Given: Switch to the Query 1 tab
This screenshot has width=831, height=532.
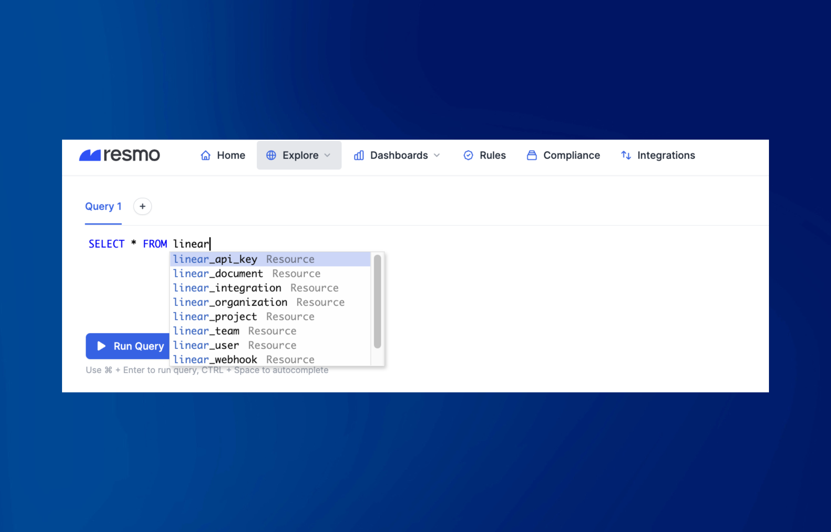Looking at the screenshot, I should (x=103, y=206).
